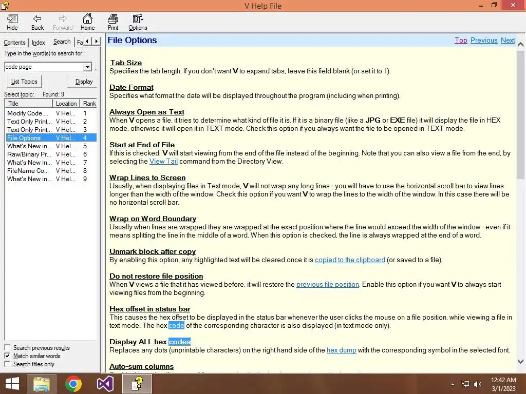The height and width of the screenshot is (394, 526).
Task: Select 'FileName Co...' topic row
Action: pos(51,170)
